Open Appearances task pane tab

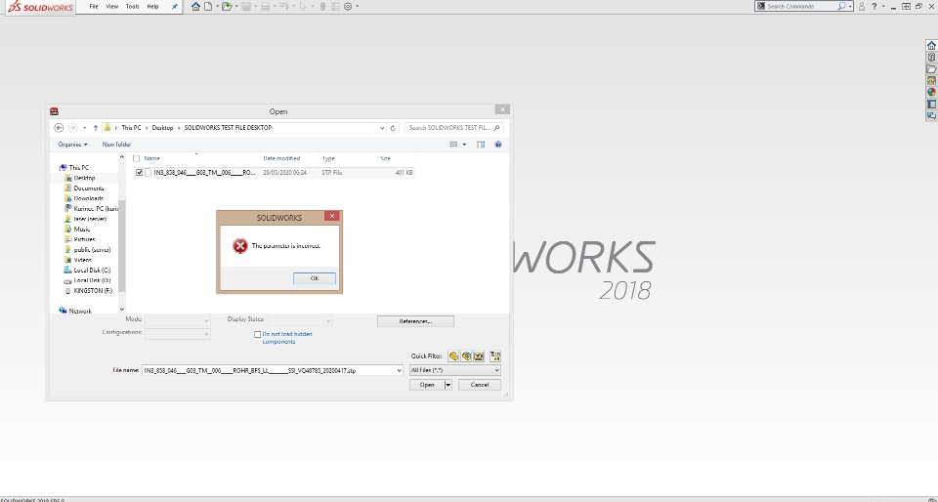[x=931, y=92]
